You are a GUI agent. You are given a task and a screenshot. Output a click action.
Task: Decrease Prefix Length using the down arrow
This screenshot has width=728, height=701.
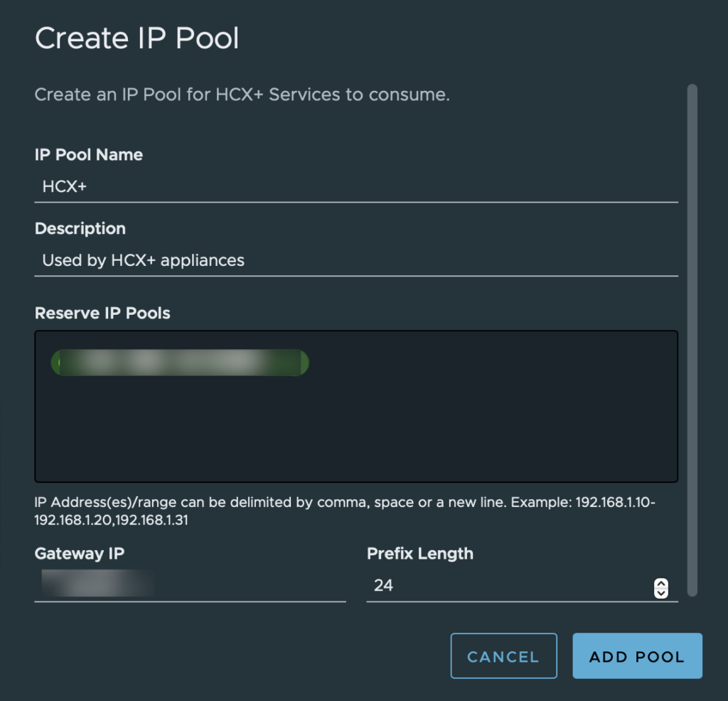(x=660, y=594)
